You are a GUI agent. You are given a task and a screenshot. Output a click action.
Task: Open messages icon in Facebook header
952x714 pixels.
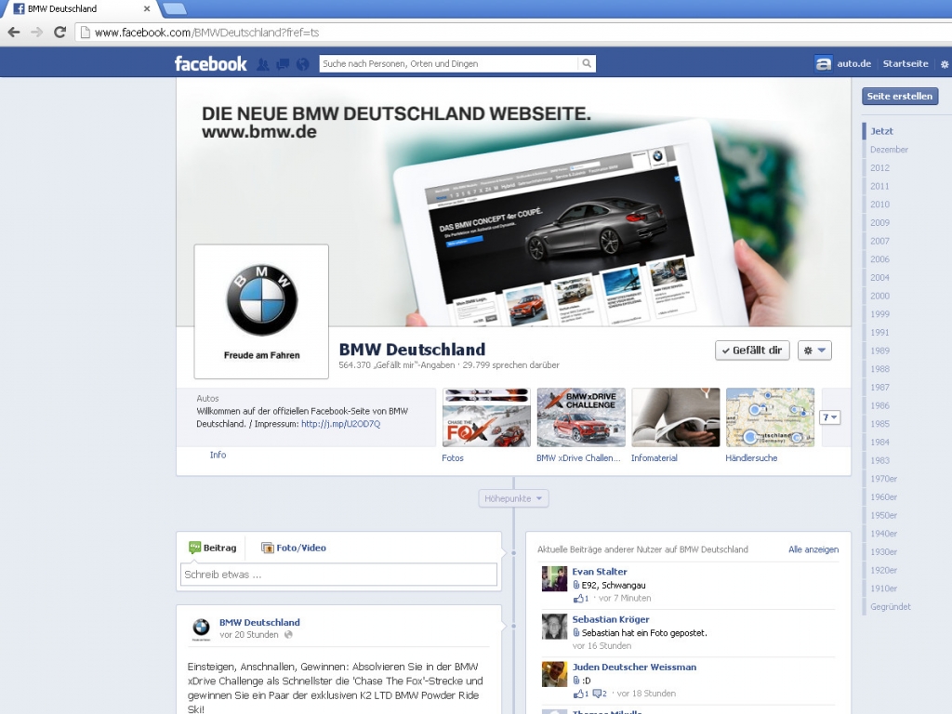click(x=283, y=64)
